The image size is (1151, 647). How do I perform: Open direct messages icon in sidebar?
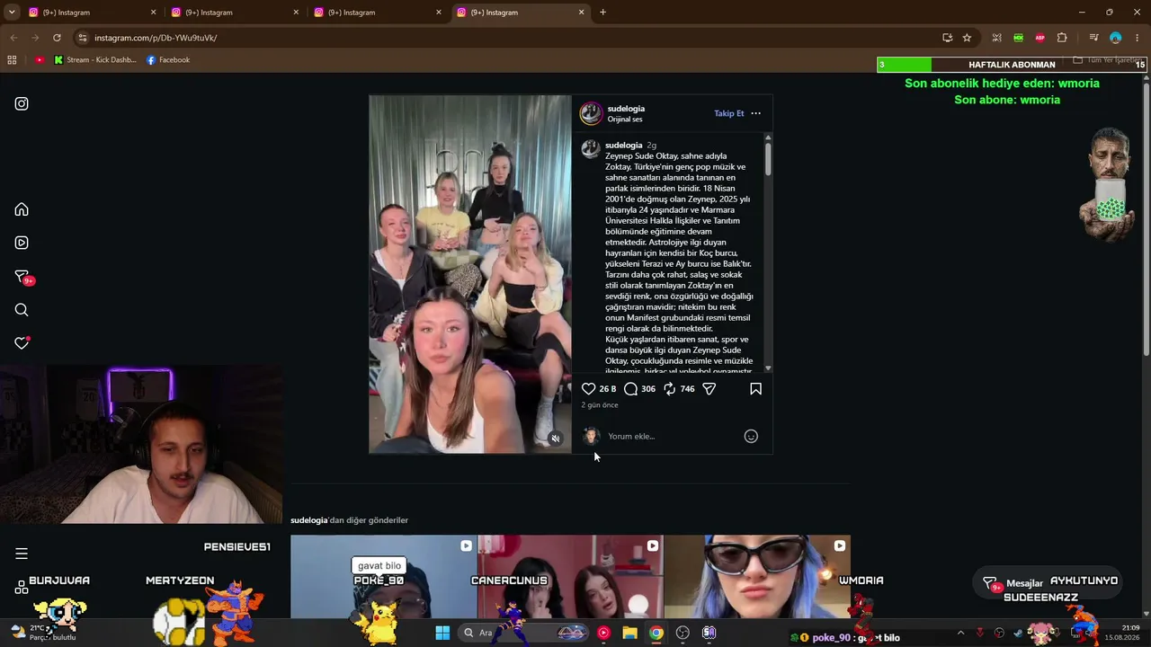tap(22, 277)
